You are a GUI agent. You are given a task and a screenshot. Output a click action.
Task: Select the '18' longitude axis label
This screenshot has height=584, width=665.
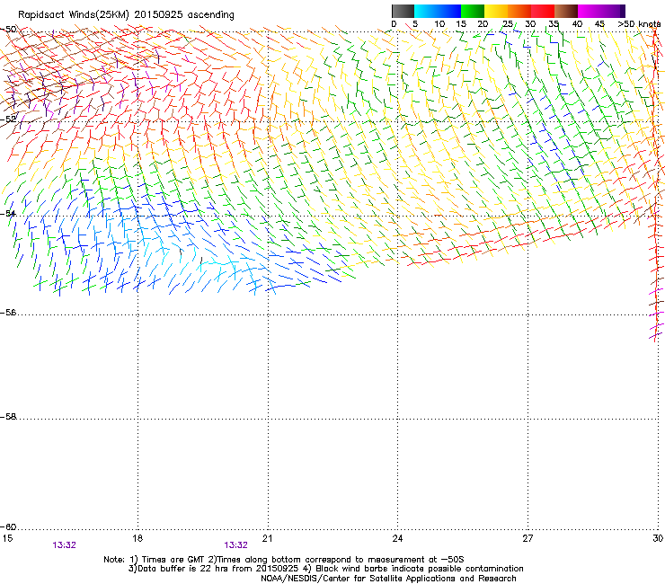pos(137,538)
